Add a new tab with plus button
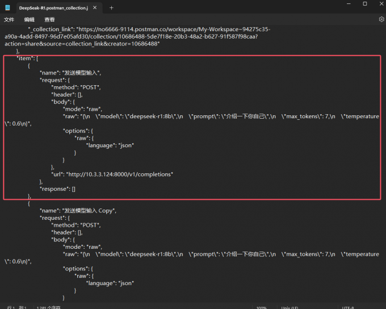Viewport: 386px width, 309px height. (x=111, y=8)
